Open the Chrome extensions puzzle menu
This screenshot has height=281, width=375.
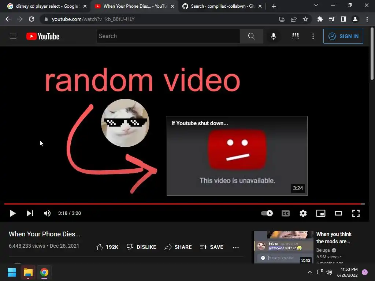pyautogui.click(x=320, y=19)
